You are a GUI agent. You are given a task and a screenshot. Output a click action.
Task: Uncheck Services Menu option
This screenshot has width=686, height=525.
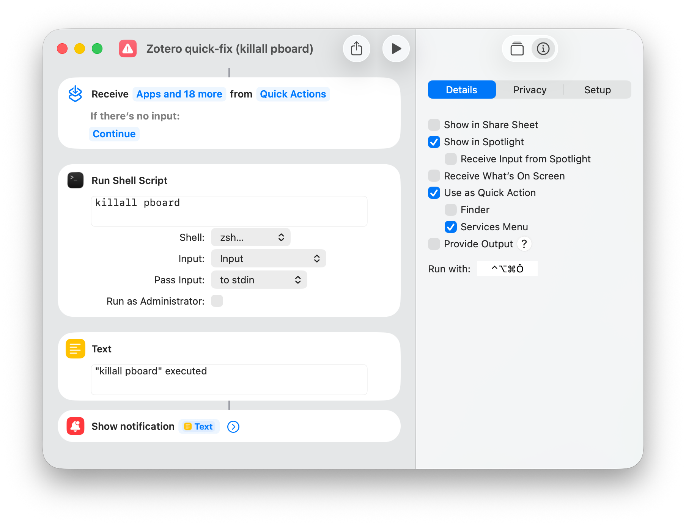[x=451, y=227]
